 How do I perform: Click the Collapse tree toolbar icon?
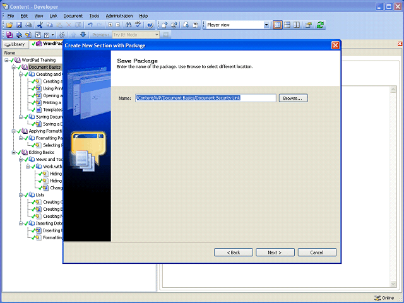pos(118,25)
